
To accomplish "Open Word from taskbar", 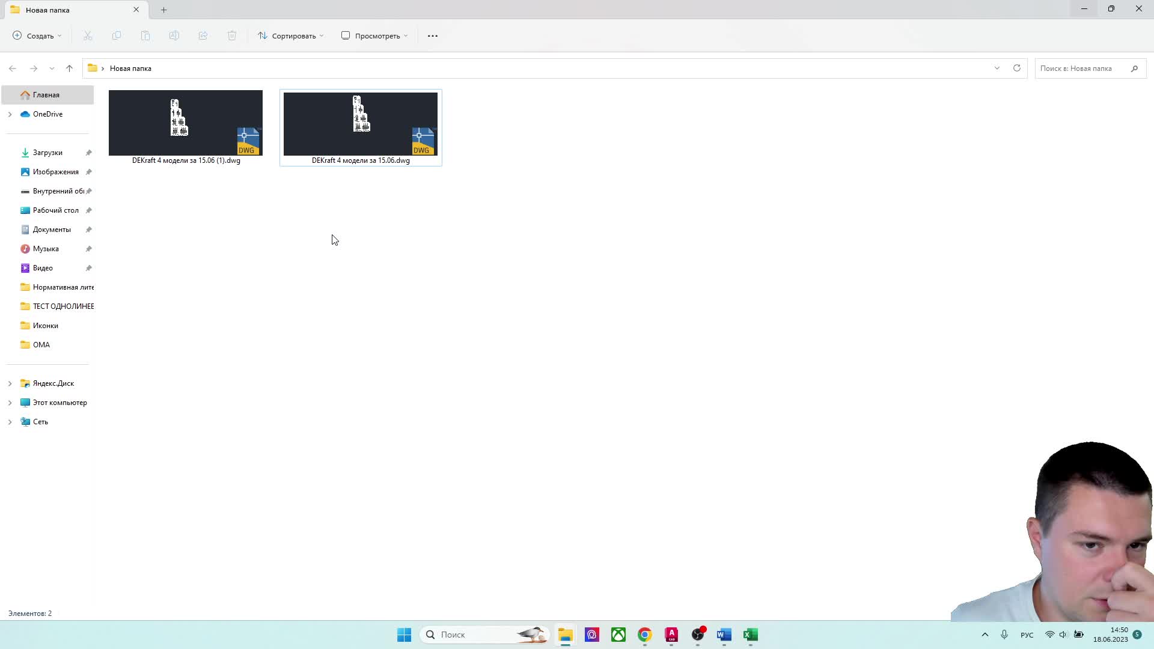I will tap(724, 635).
